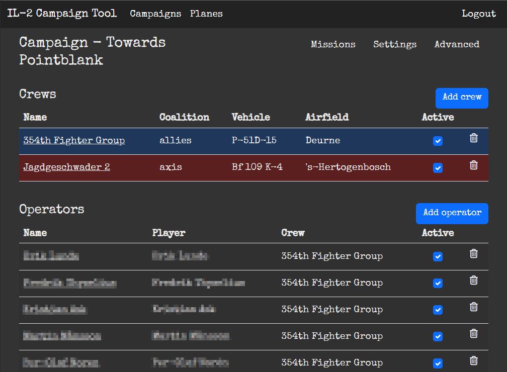The image size is (507, 372).
Task: Click trash icon for Jagdgeschwader 2 crew
Action: point(473,165)
